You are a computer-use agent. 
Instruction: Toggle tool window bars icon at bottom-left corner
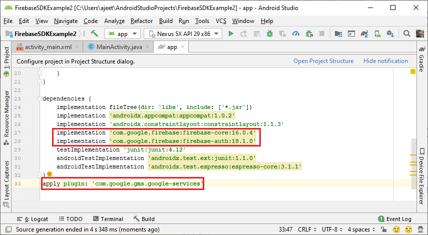pyautogui.click(x=9, y=229)
